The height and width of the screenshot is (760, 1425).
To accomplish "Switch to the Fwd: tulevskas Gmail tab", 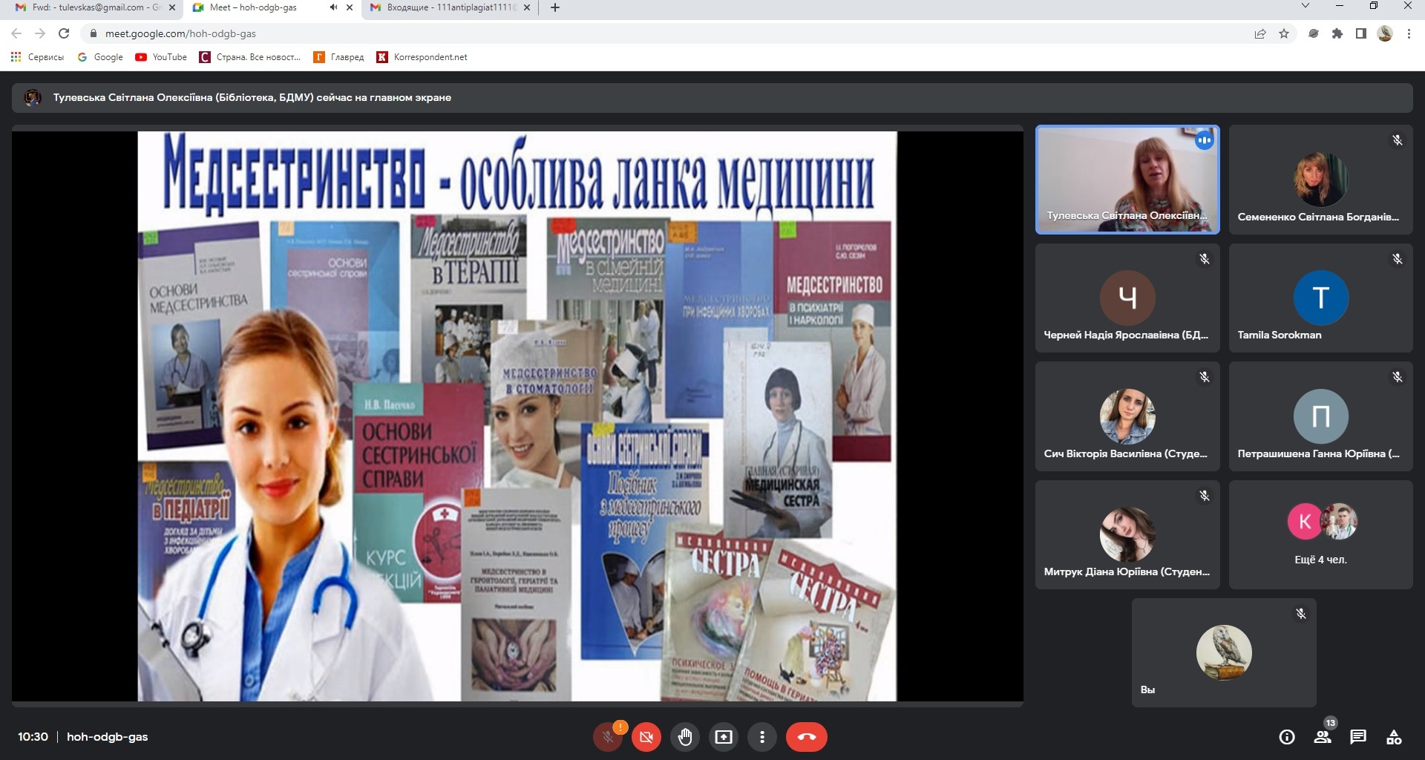I will tap(89, 7).
